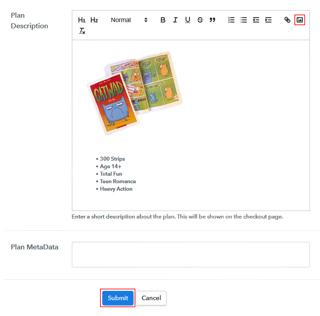Click the Plan MetaData text field
320x316 pixels.
tap(190, 254)
